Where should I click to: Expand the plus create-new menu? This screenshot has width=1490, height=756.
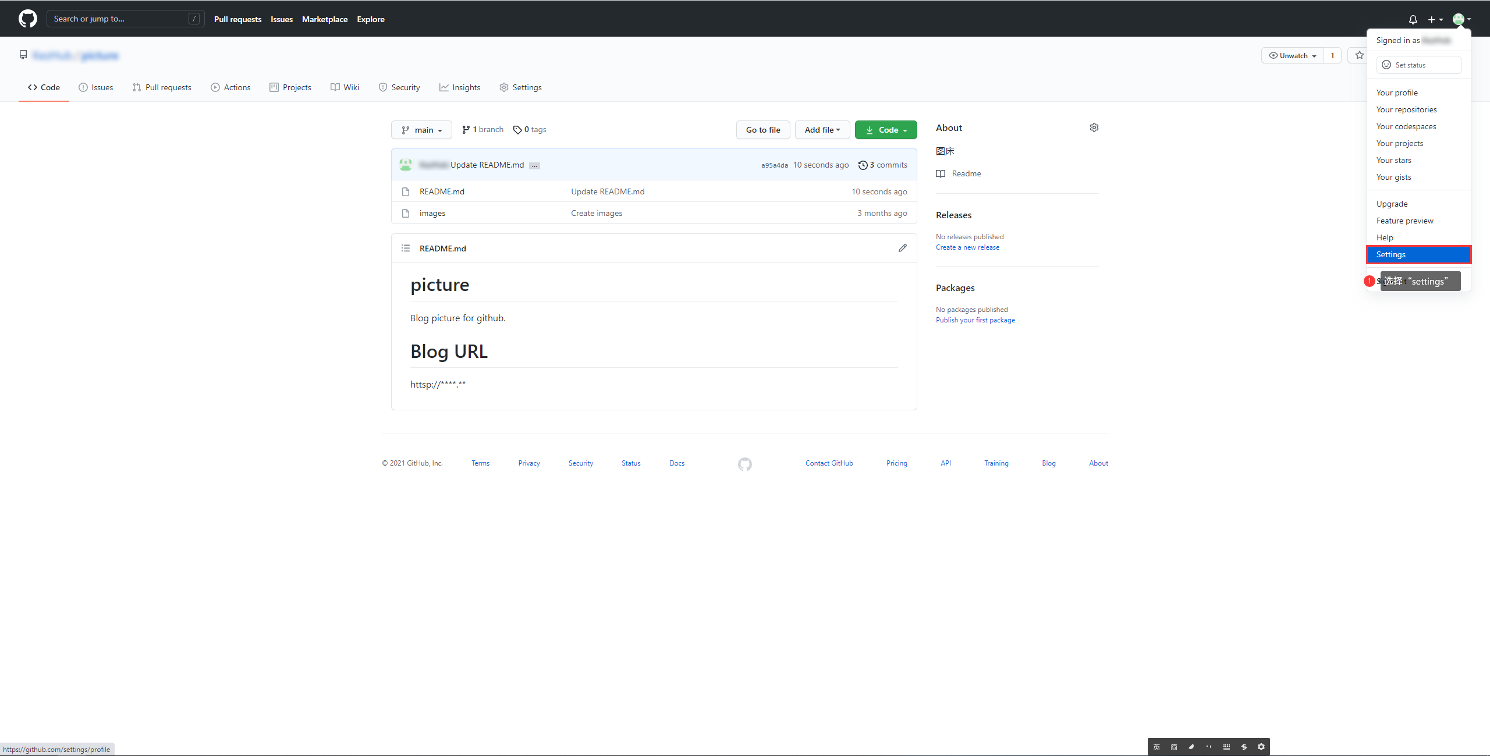1435,19
